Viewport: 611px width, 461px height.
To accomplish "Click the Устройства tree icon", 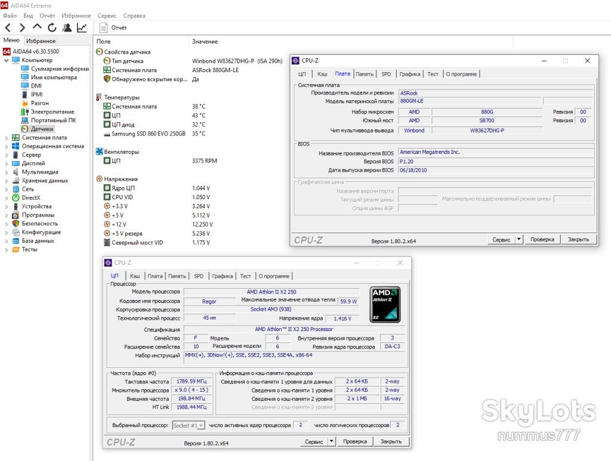I will 16,206.
